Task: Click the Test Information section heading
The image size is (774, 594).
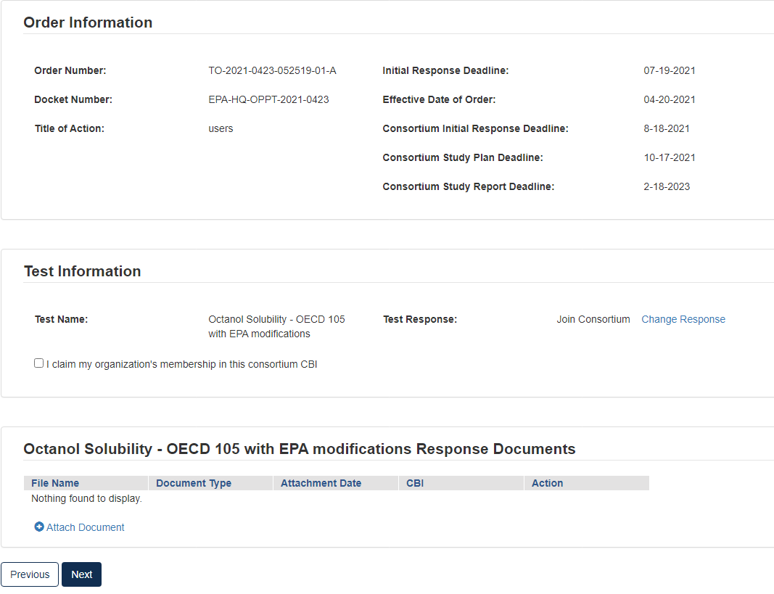Action: (x=82, y=271)
